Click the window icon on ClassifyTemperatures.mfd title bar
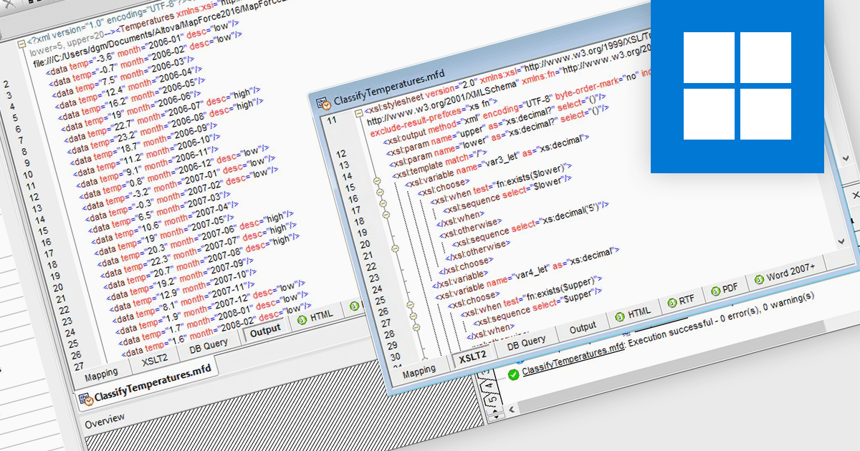Screen dimensions: 860x451 coord(322,103)
